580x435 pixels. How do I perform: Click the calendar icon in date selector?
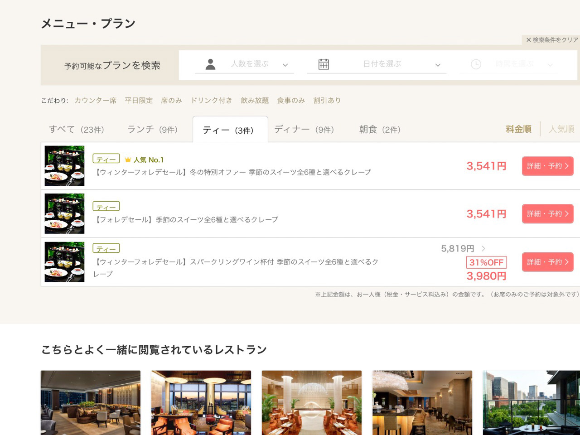click(324, 64)
